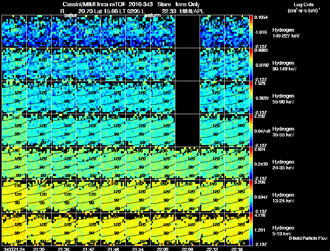Select the 13-24 keV panel at 22:06
This screenshot has height=251, width=330.
[188, 196]
